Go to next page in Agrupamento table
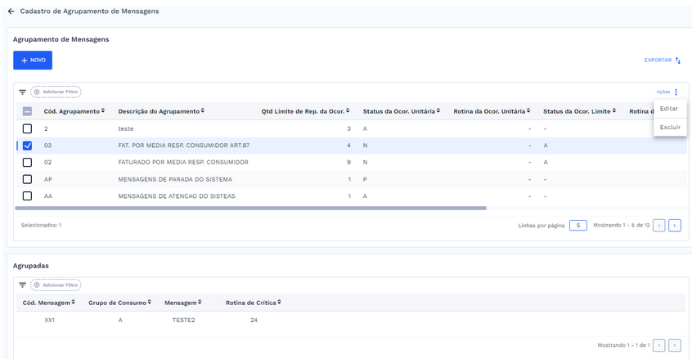Image resolution: width=692 pixels, height=359 pixels. 675,225
